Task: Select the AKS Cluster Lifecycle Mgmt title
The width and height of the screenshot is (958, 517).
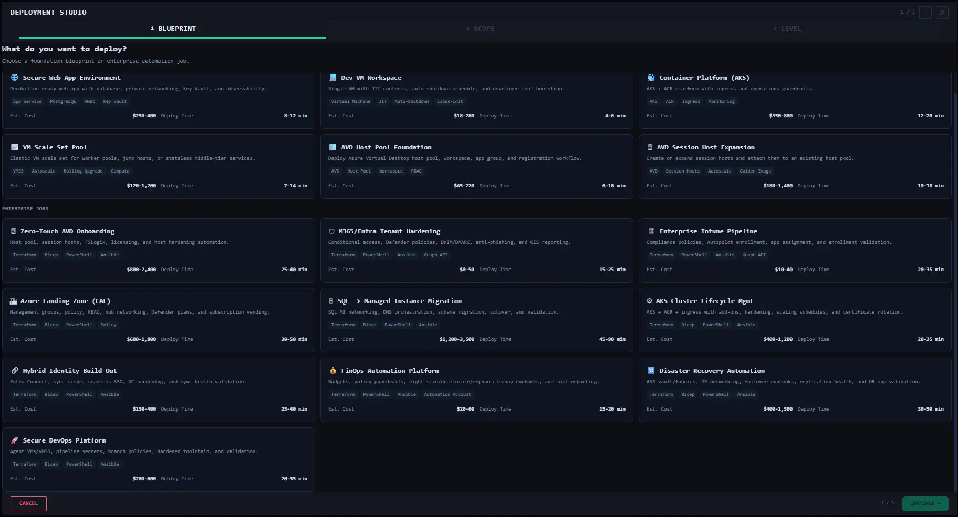Action: [x=704, y=301]
